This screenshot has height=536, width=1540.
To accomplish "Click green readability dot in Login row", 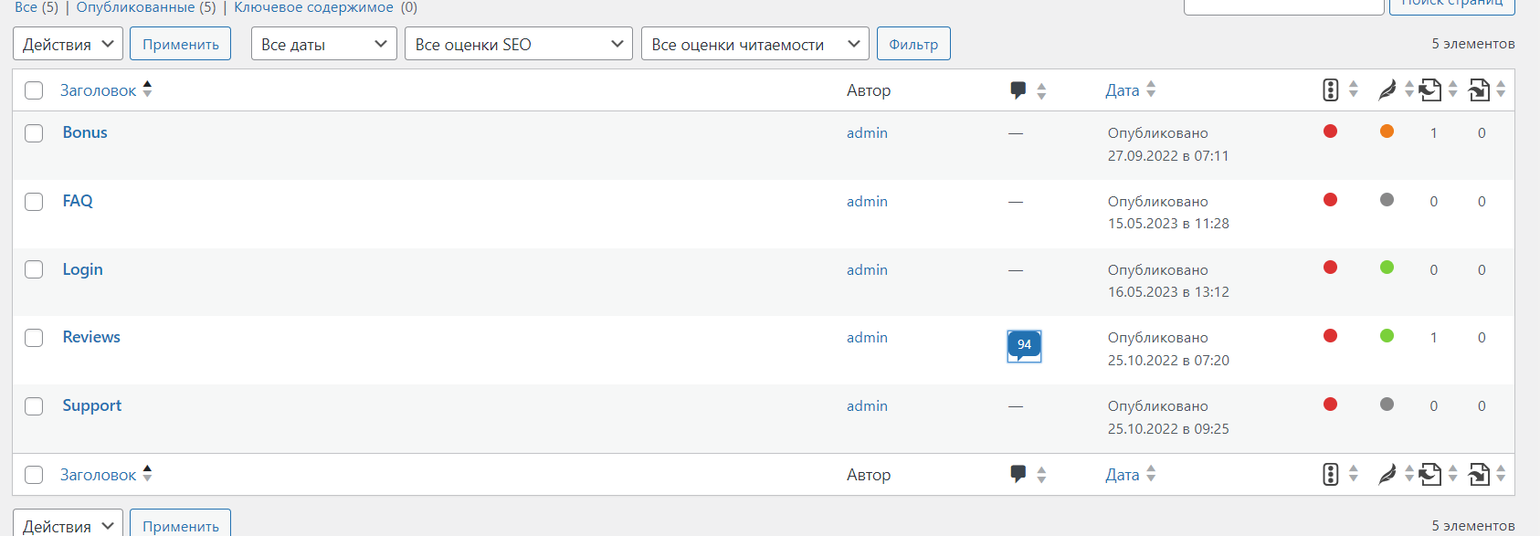I will pyautogui.click(x=1387, y=268).
